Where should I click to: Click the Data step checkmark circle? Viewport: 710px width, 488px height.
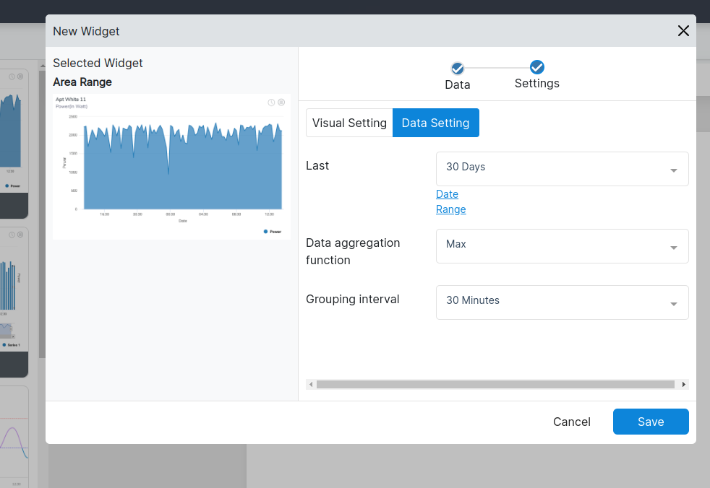[457, 68]
